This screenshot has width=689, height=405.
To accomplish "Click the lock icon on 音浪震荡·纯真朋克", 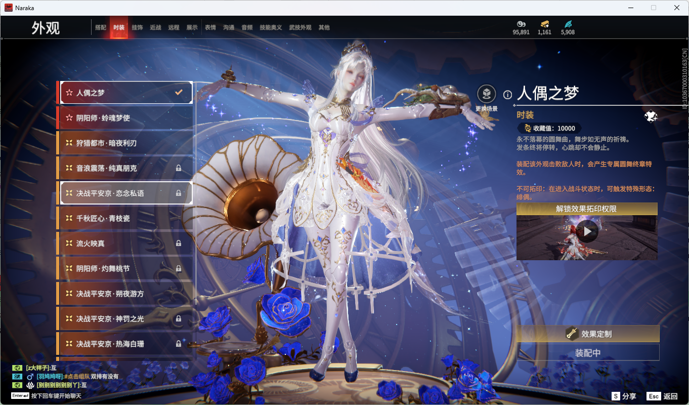I will coord(179,168).
